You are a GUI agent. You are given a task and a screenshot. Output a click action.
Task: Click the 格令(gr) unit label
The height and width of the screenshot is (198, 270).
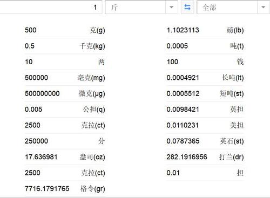coord(92,189)
